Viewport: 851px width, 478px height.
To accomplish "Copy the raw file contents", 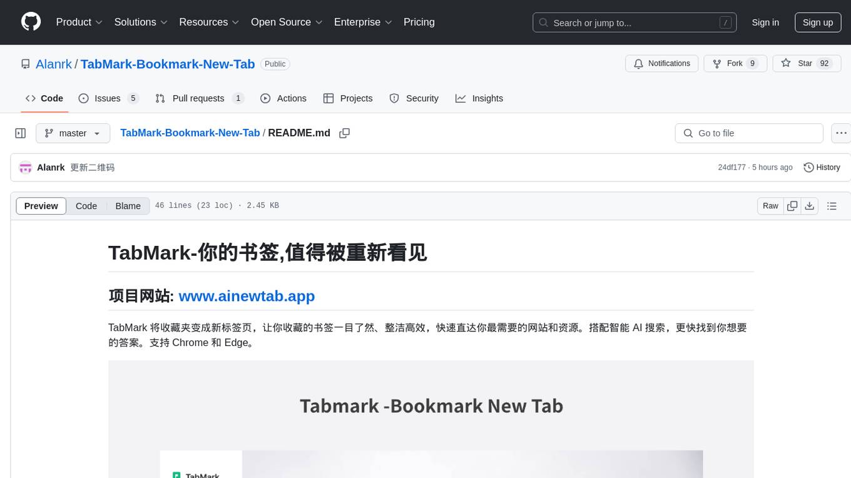I will coord(792,206).
